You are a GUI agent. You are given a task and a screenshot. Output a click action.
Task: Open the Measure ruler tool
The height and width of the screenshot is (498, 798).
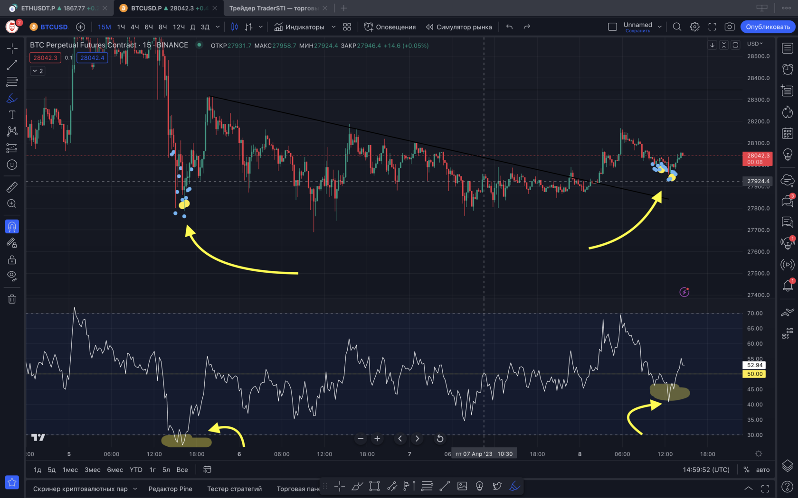pos(12,187)
